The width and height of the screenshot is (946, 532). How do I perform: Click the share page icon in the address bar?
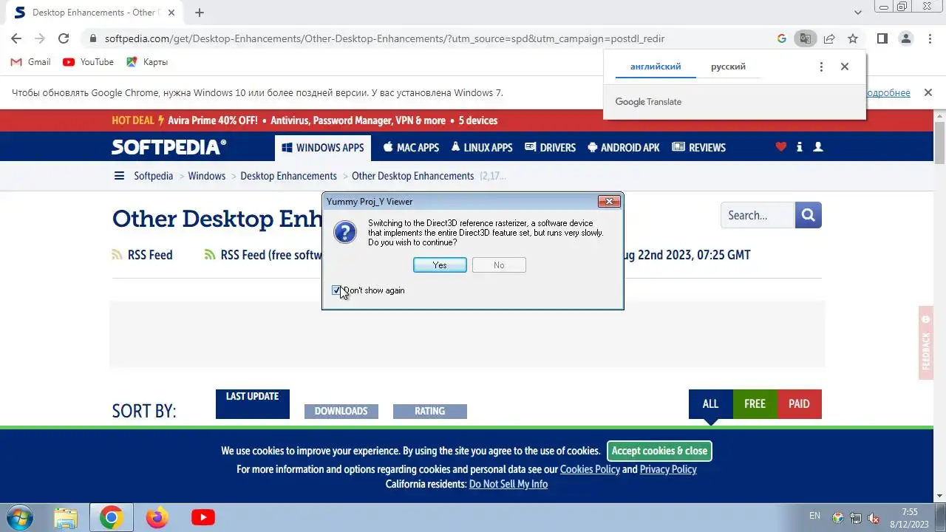click(x=829, y=38)
